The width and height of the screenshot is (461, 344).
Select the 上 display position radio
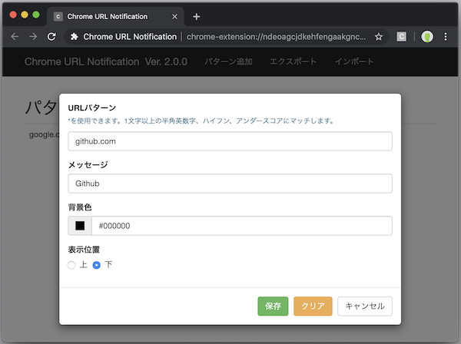pyautogui.click(x=71, y=265)
